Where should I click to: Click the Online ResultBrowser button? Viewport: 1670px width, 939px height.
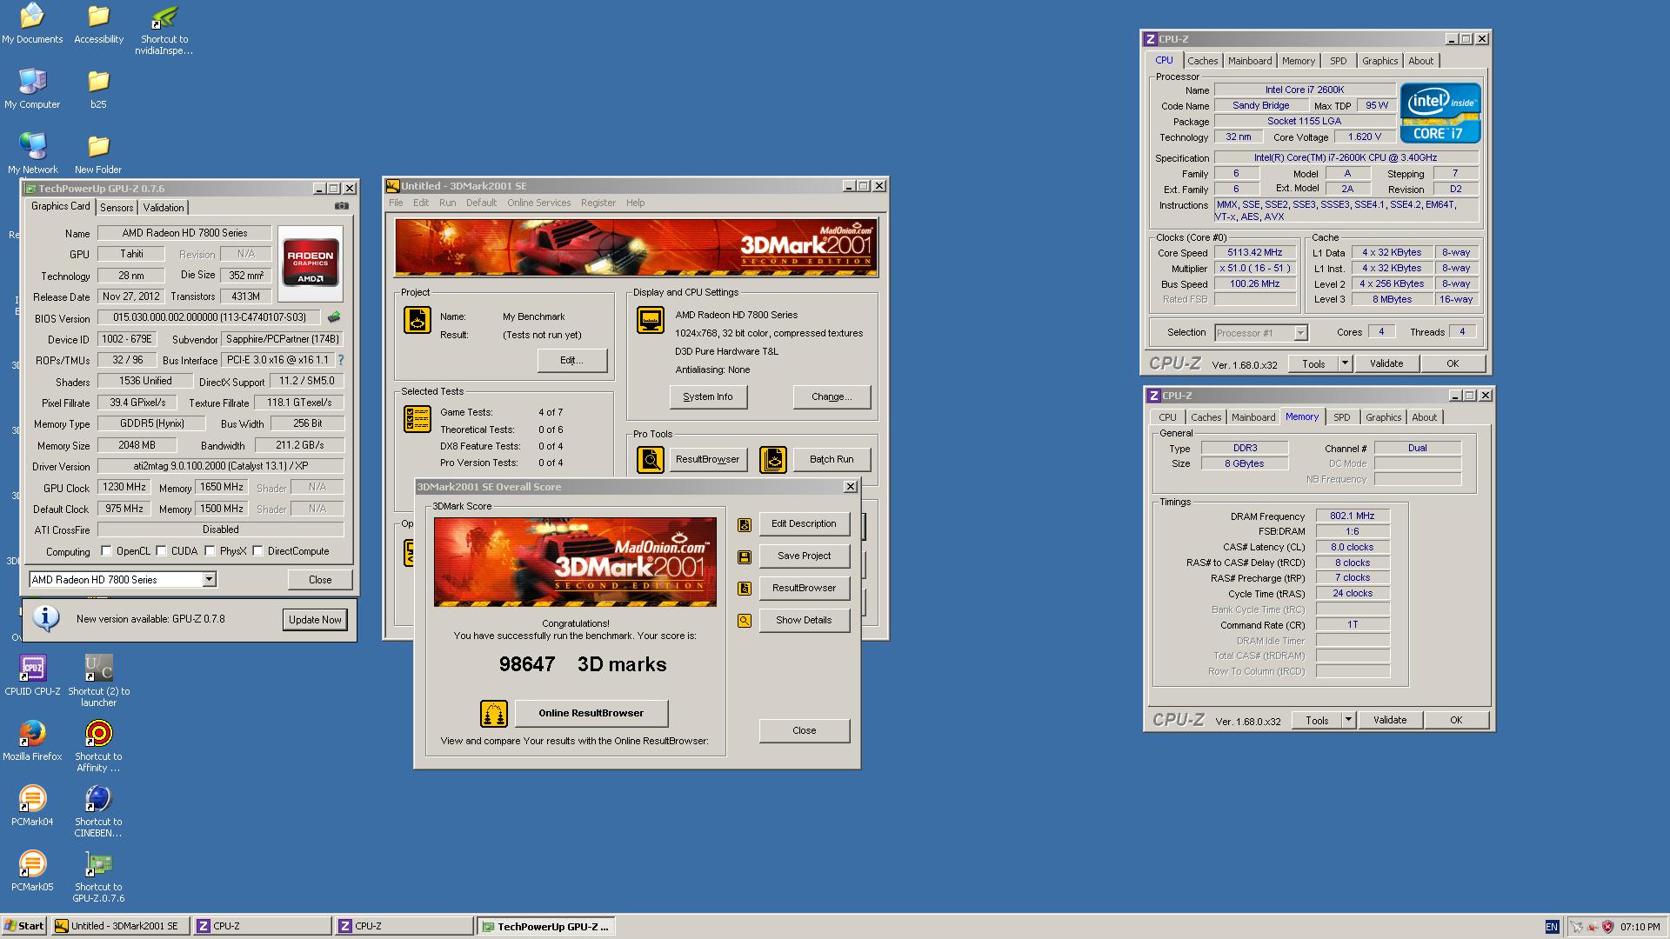tap(591, 714)
